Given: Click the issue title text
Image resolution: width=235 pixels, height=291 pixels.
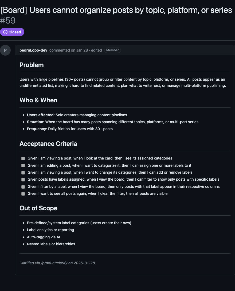Looking at the screenshot, I should tap(116, 10).
